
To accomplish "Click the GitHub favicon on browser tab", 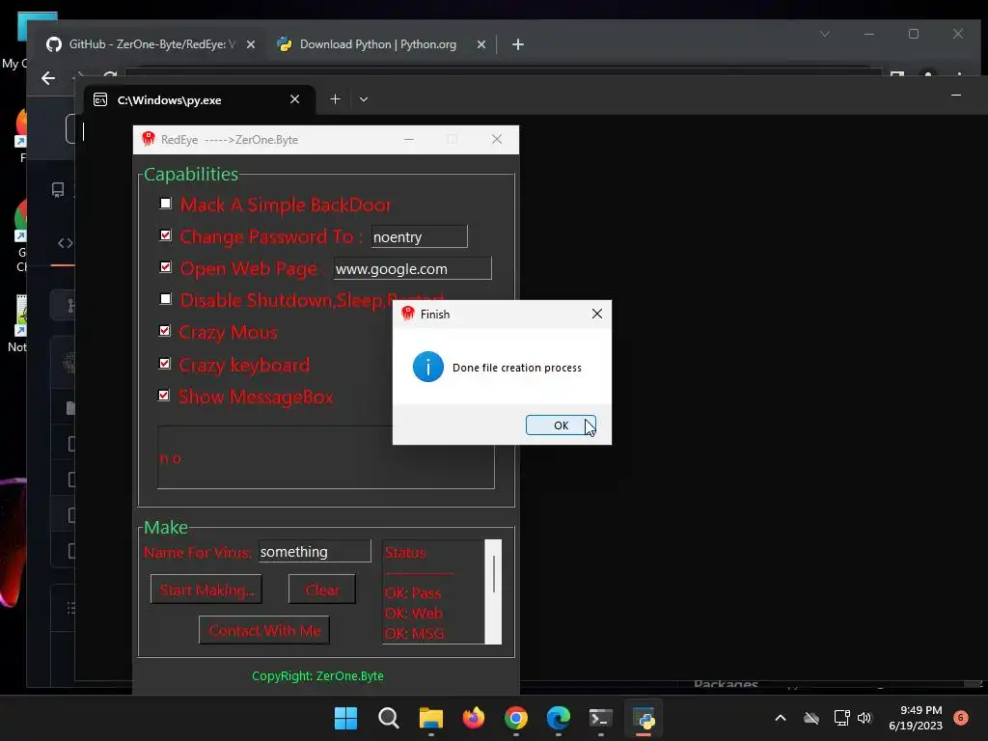I will [54, 44].
